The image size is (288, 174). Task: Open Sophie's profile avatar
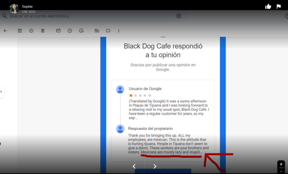(14, 9)
